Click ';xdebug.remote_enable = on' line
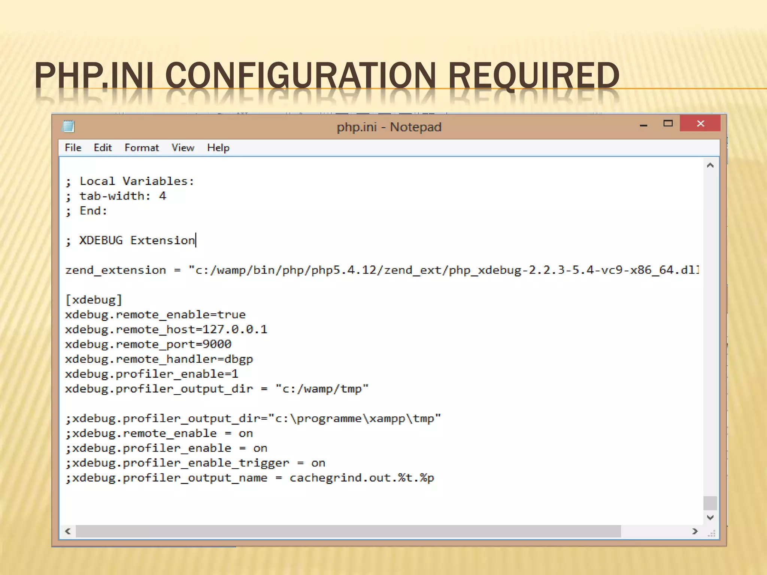The image size is (767, 575). (x=159, y=433)
